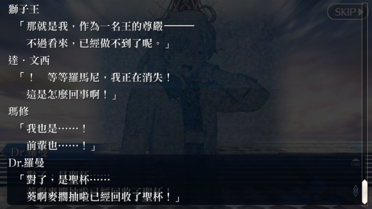This screenshot has height=209, width=372.
Task: Open the LOG button
Action: point(355,163)
